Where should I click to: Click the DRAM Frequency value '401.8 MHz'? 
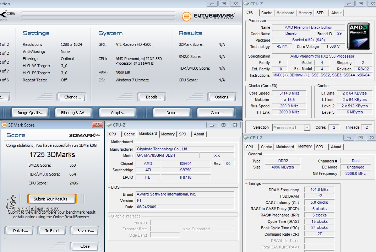click(320, 189)
